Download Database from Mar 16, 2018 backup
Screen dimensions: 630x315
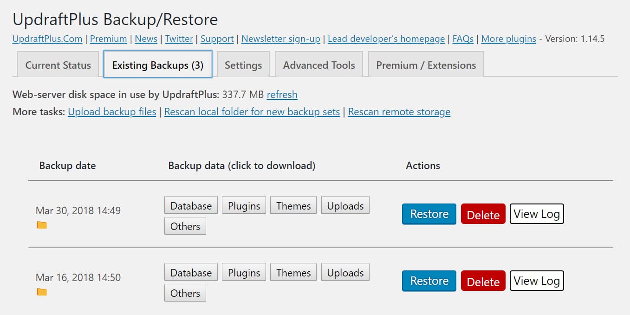(x=191, y=273)
